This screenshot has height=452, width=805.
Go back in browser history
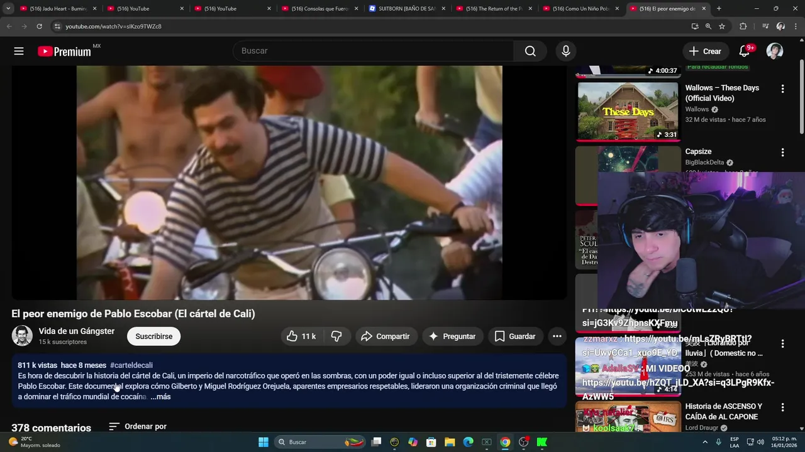pyautogui.click(x=9, y=26)
